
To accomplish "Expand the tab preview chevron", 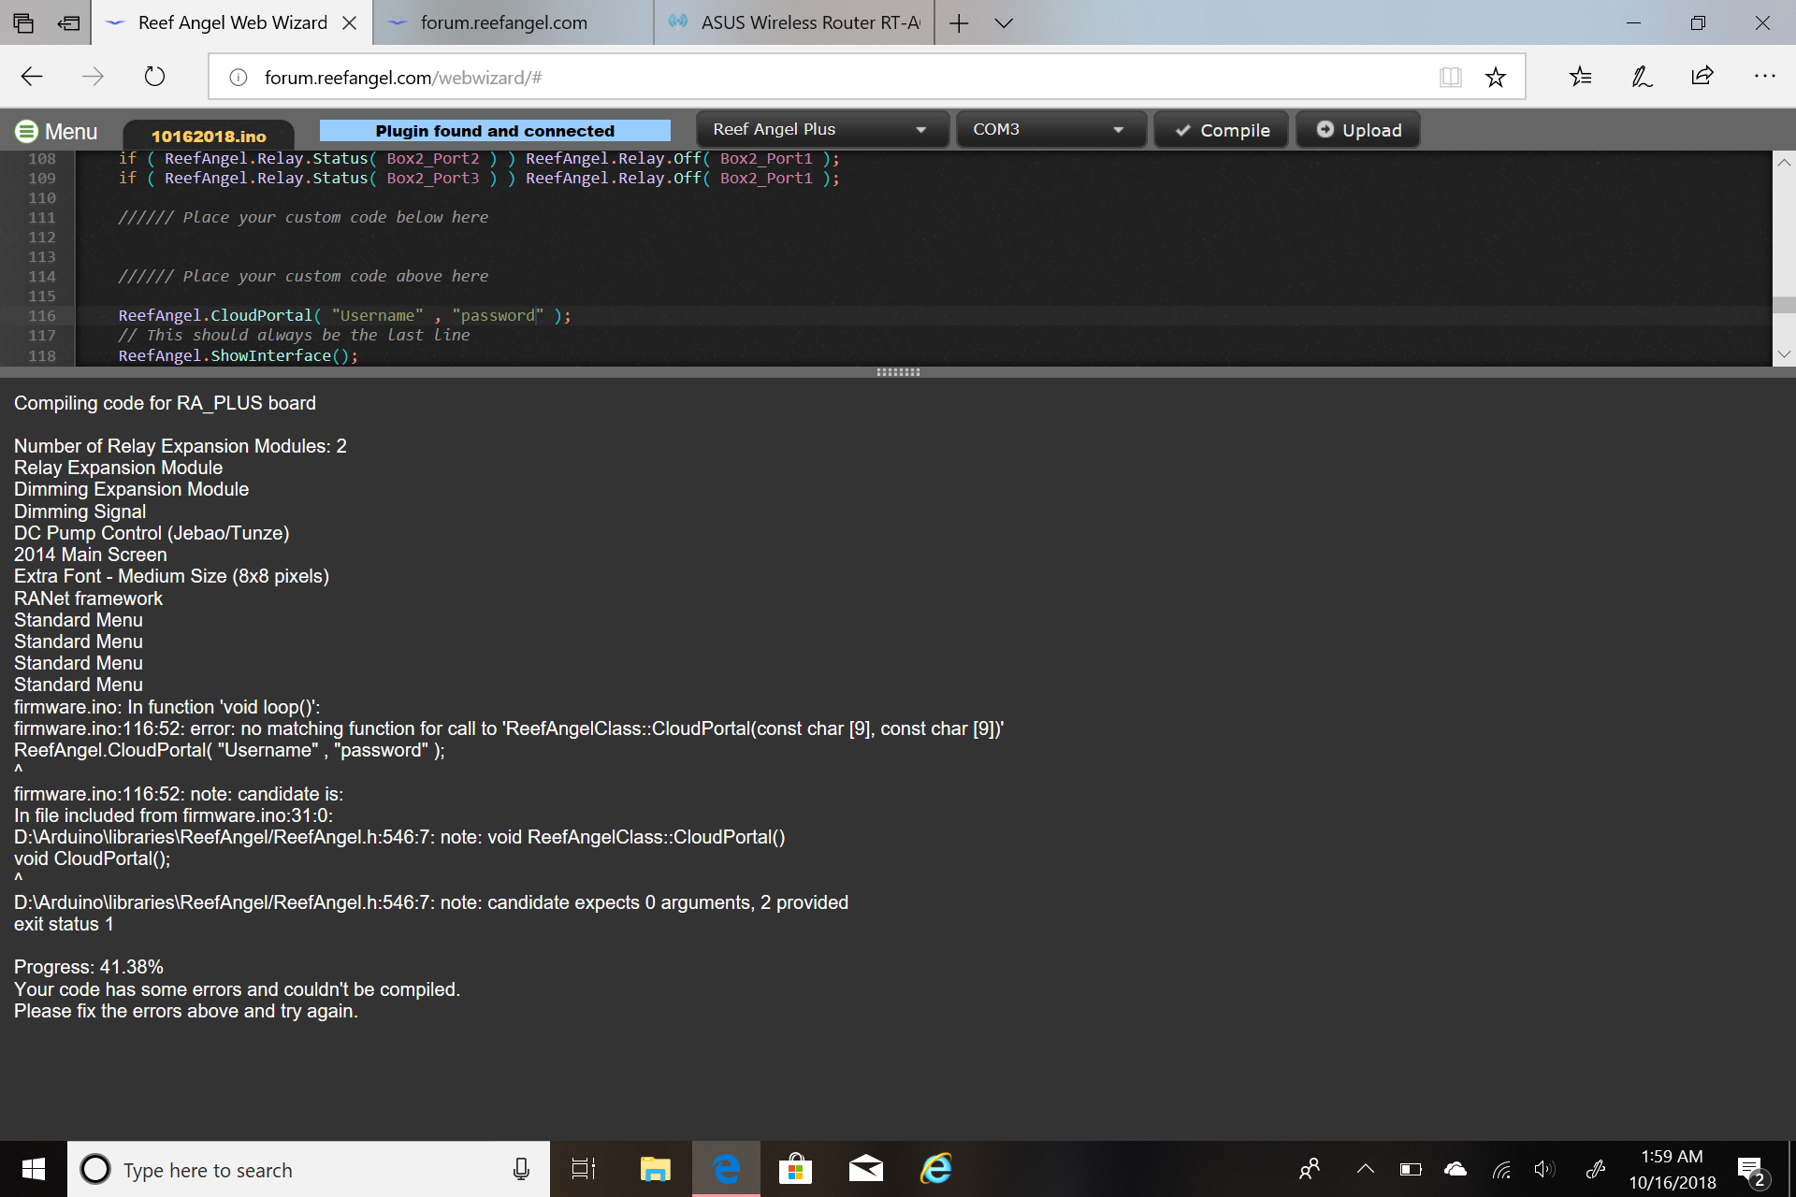I will coord(1004,22).
